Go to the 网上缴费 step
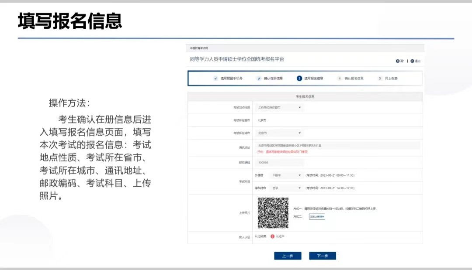Image resolution: width=472 pixels, height=270 pixels. coord(391,79)
